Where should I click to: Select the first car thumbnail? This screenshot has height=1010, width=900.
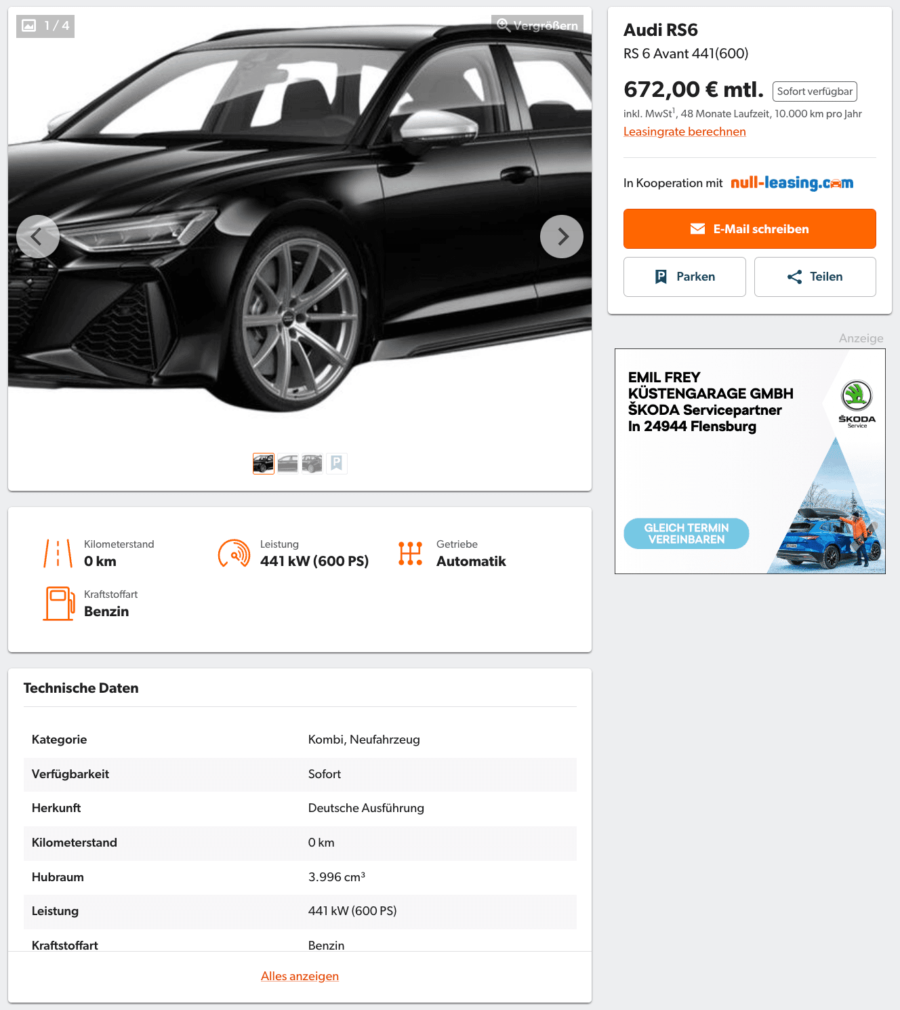point(264,464)
